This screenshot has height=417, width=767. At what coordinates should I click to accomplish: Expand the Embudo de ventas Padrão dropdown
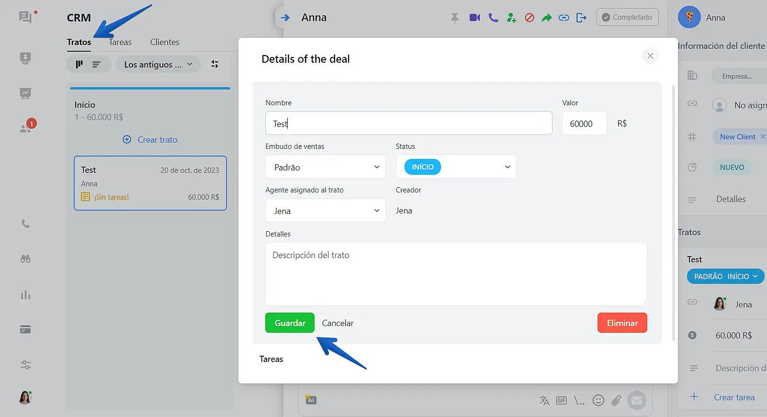[x=326, y=167]
